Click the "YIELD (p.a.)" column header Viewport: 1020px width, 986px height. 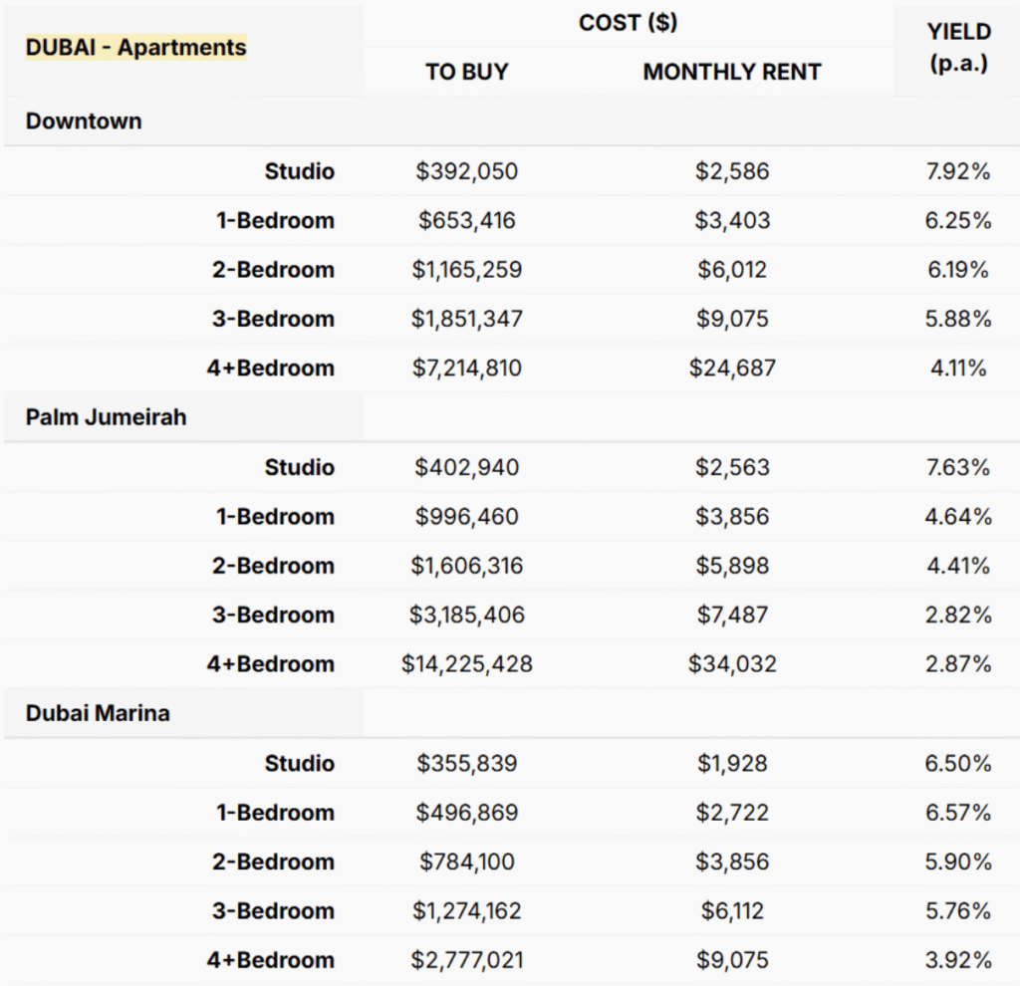pyautogui.click(x=958, y=48)
